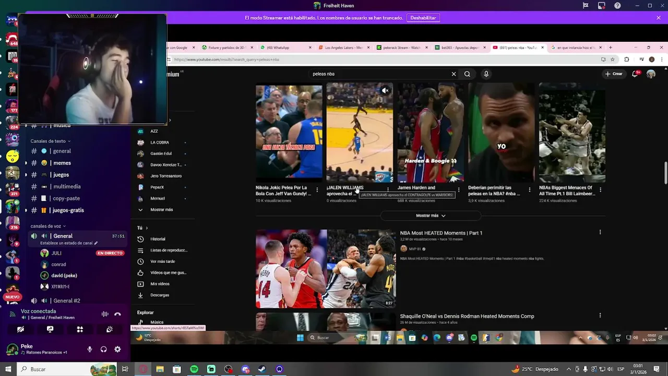The height and width of the screenshot is (376, 668).
Task: Open Discord user settings gear
Action: (117, 349)
